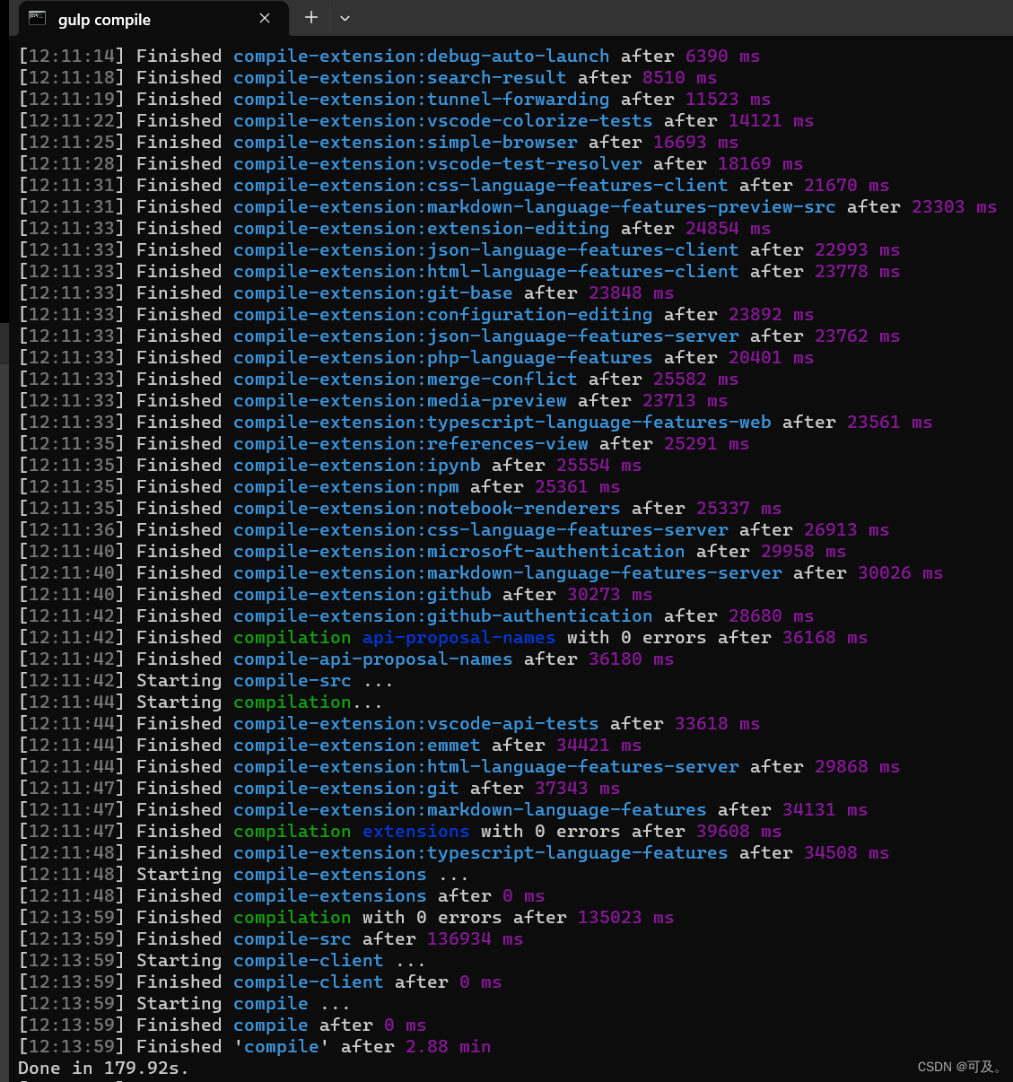Open a new terminal tab with plus
The height and width of the screenshot is (1082, 1013).
tap(311, 17)
